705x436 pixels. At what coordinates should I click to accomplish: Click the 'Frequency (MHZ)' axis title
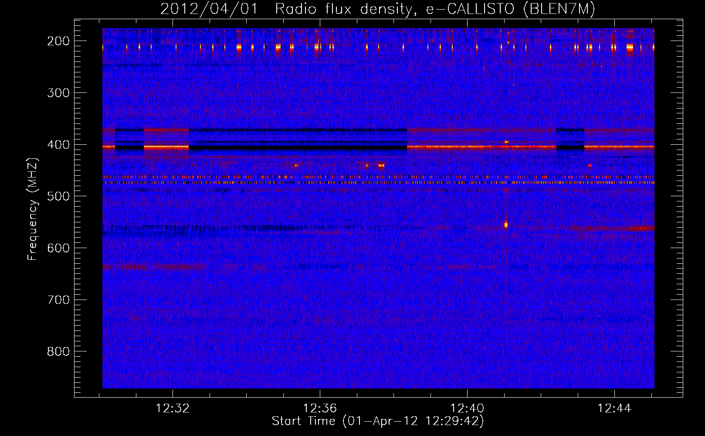(33, 209)
